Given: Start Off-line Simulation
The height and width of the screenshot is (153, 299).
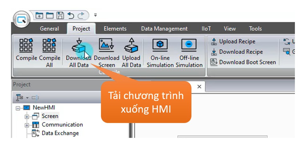Looking at the screenshot, I should coord(189,52).
